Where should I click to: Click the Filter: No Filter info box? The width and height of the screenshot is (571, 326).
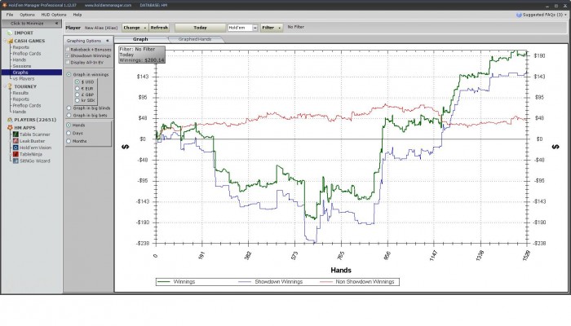pyautogui.click(x=142, y=55)
